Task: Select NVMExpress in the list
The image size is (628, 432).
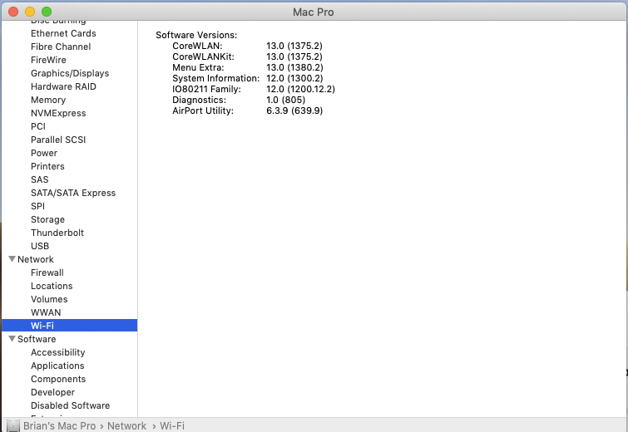Action: (58, 113)
